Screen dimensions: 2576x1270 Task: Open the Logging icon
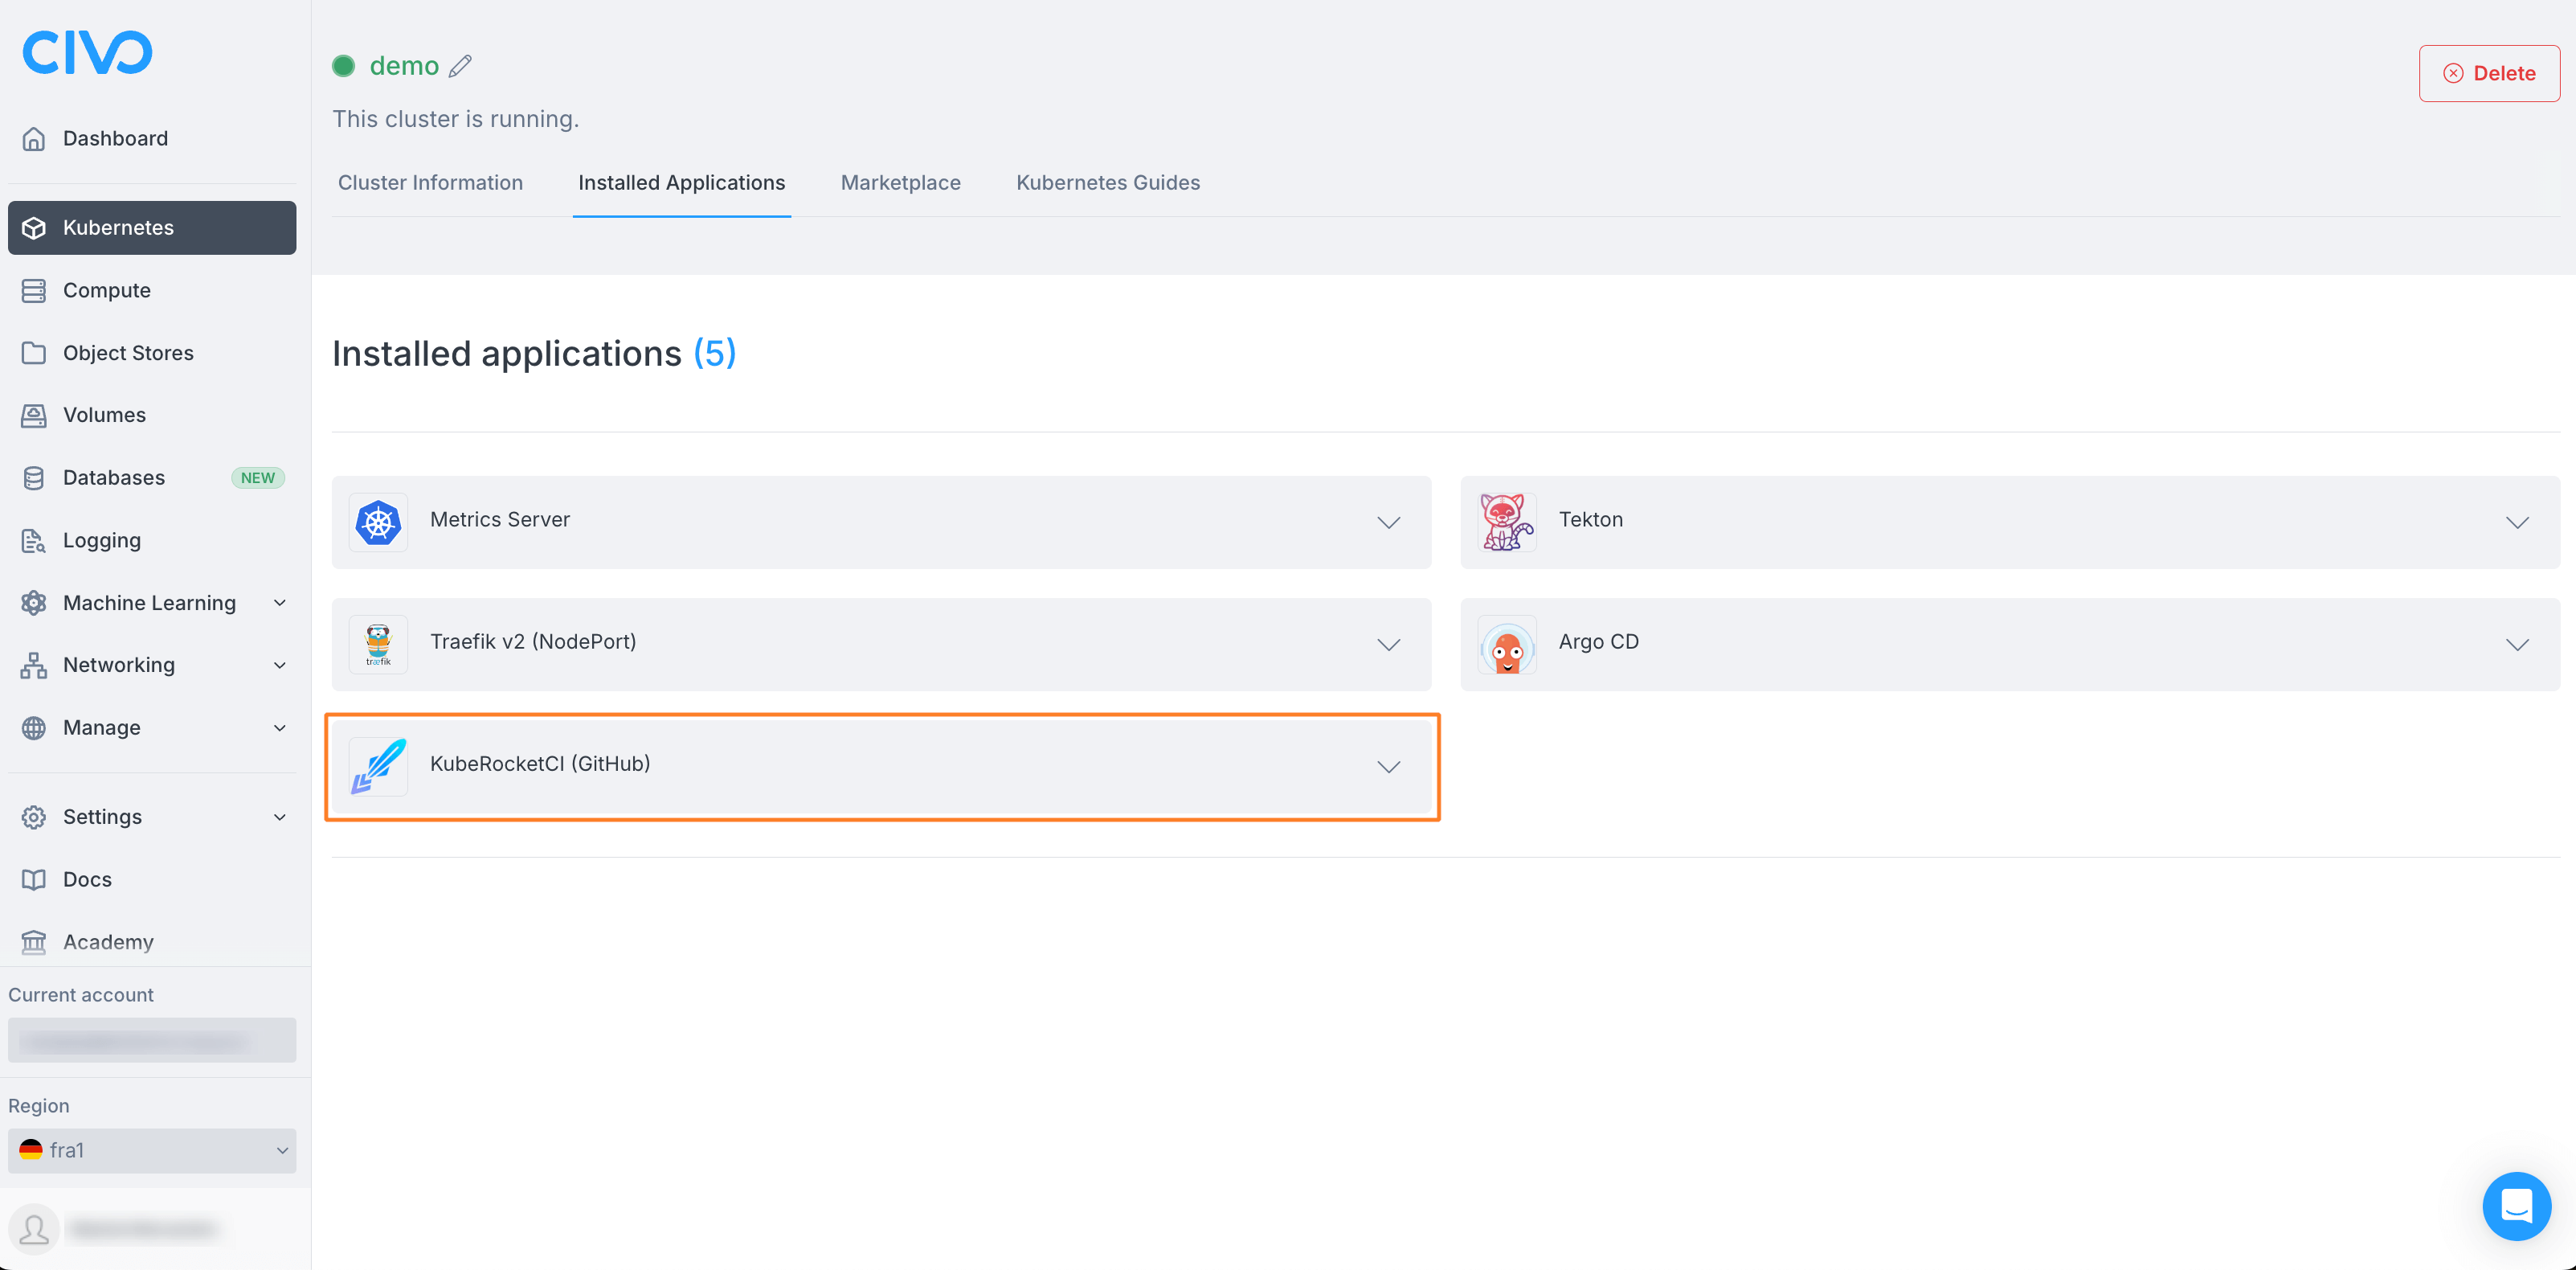34,540
